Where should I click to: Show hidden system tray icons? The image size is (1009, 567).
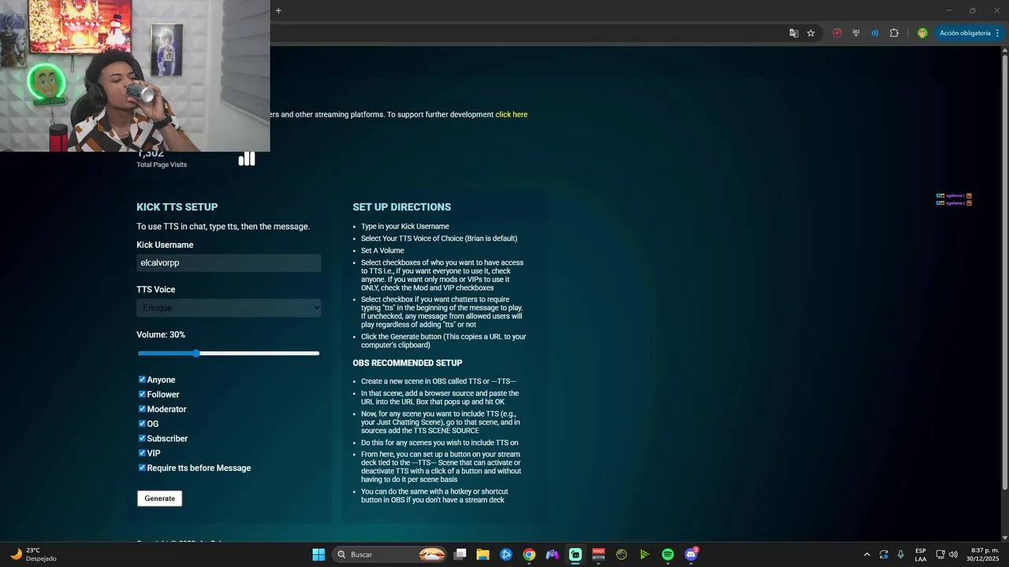click(867, 554)
